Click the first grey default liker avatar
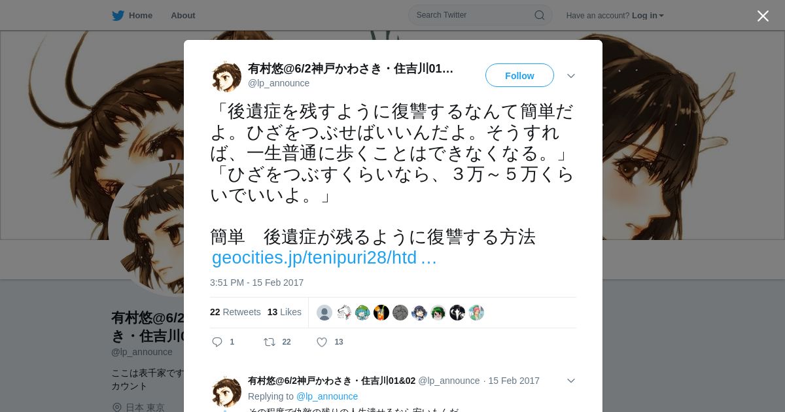785x412 pixels. [324, 313]
